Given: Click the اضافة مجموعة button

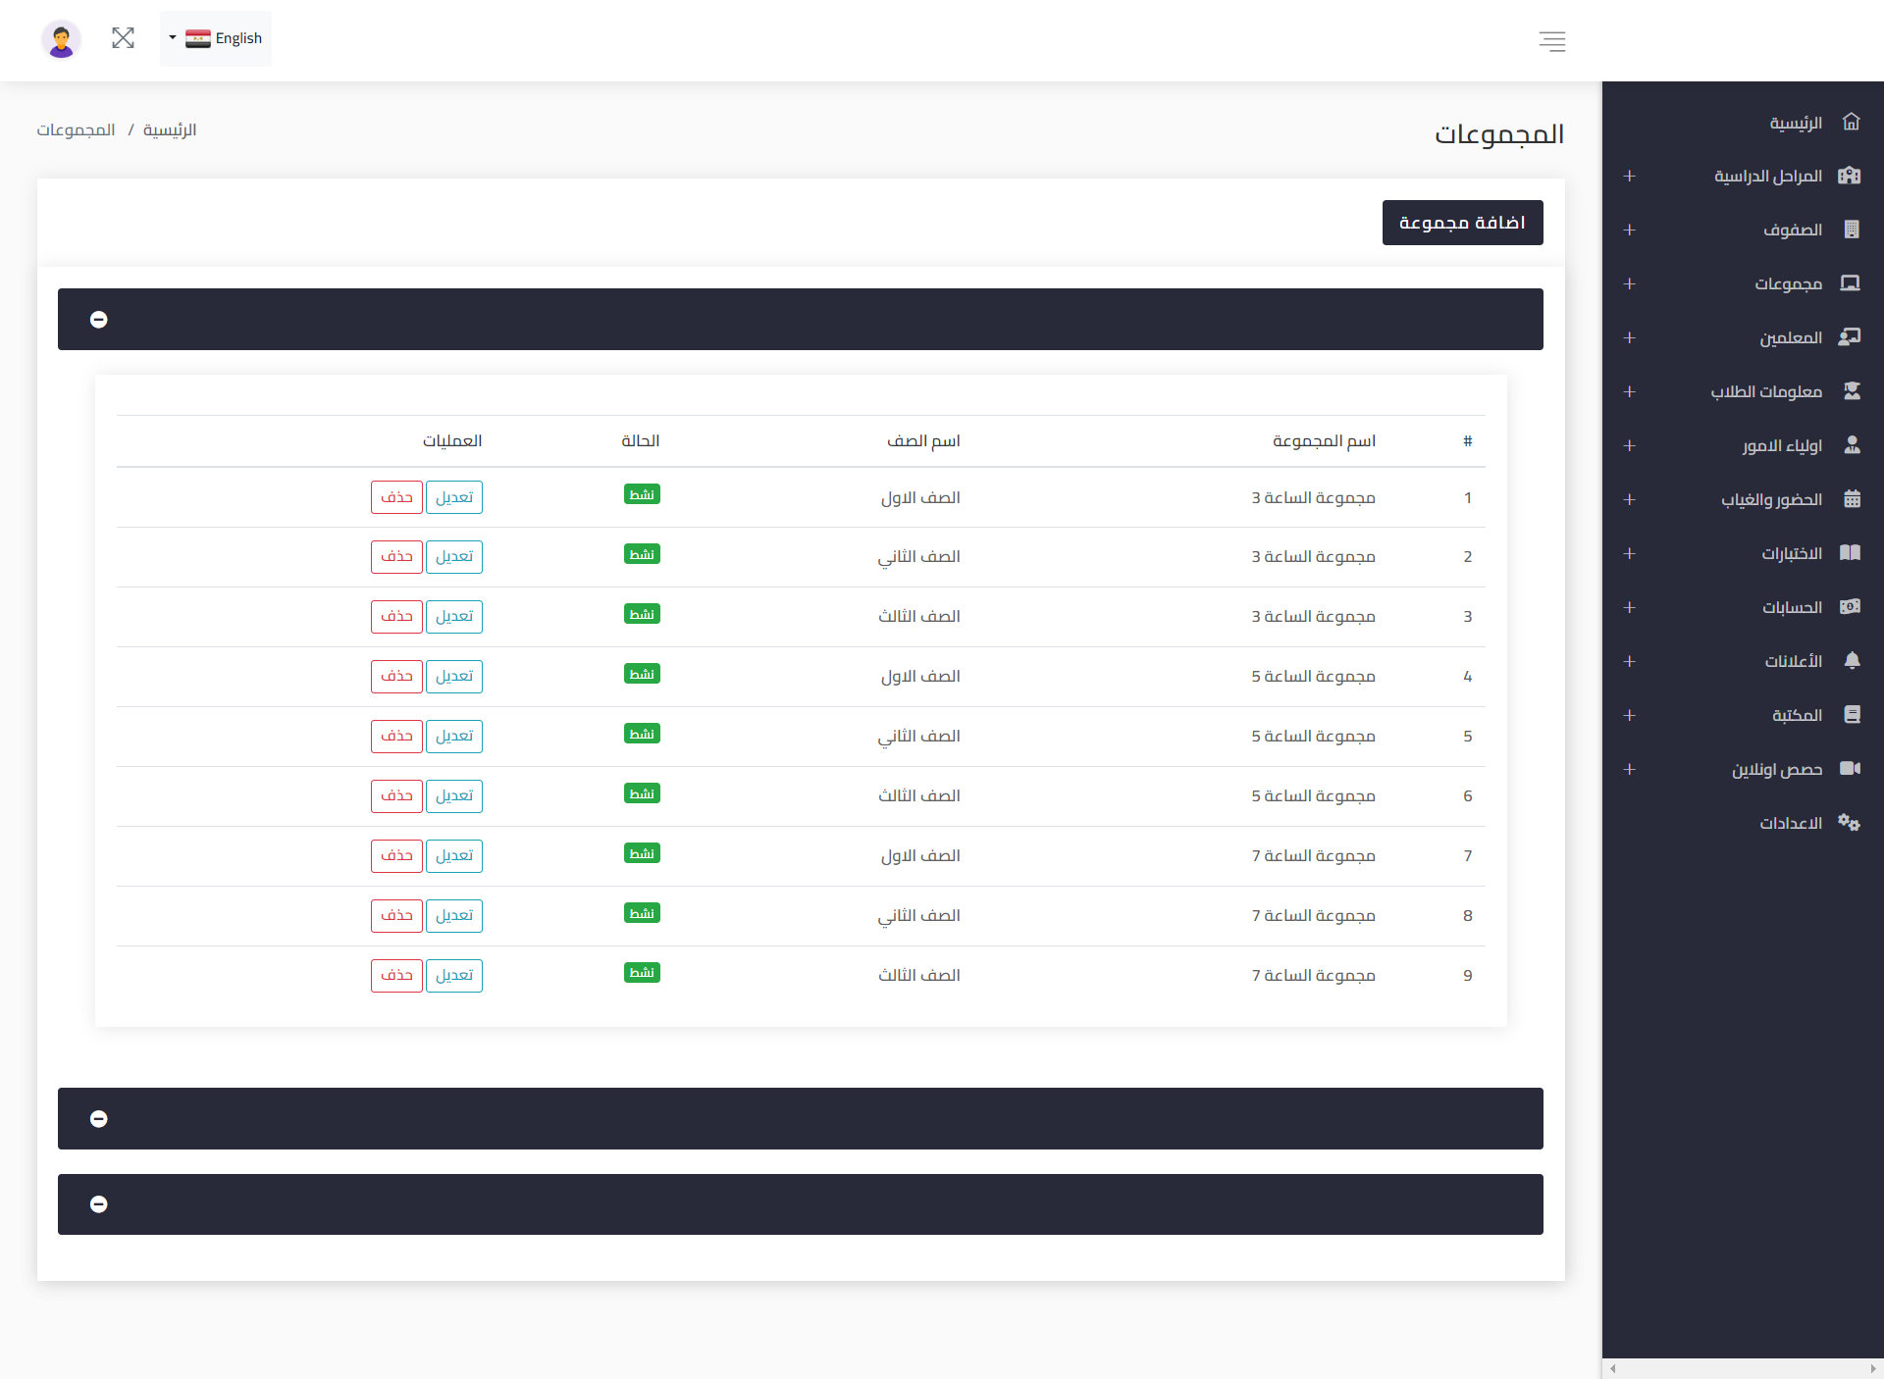Looking at the screenshot, I should point(1461,223).
